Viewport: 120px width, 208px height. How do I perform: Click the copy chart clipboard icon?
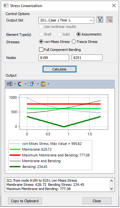(x=43, y=84)
